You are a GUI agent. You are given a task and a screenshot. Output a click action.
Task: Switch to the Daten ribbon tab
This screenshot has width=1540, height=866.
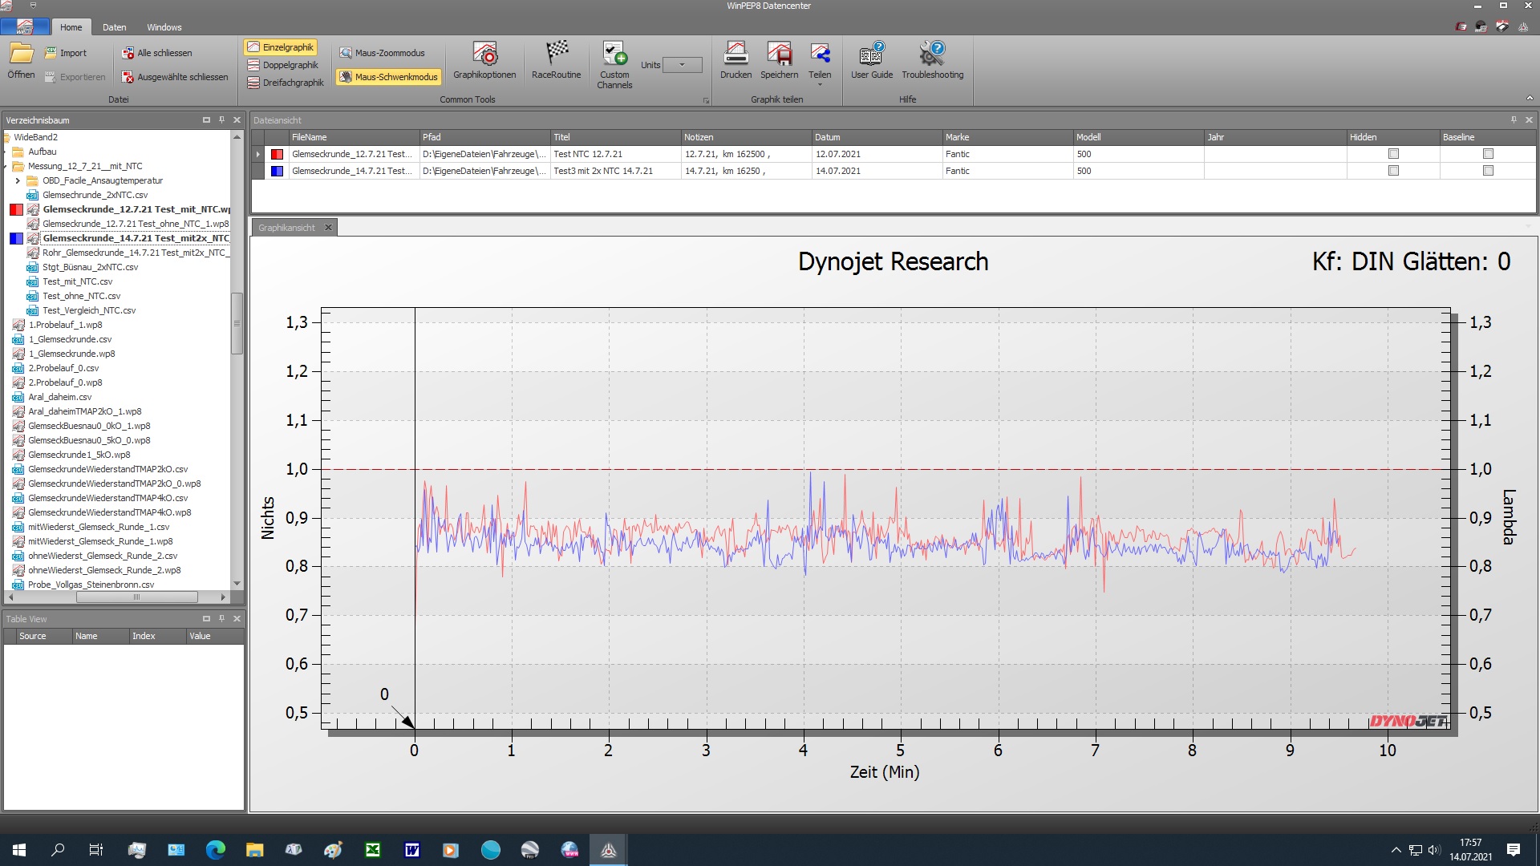click(114, 27)
